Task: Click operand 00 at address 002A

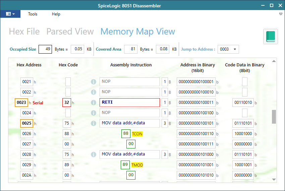Action: (x=131, y=175)
